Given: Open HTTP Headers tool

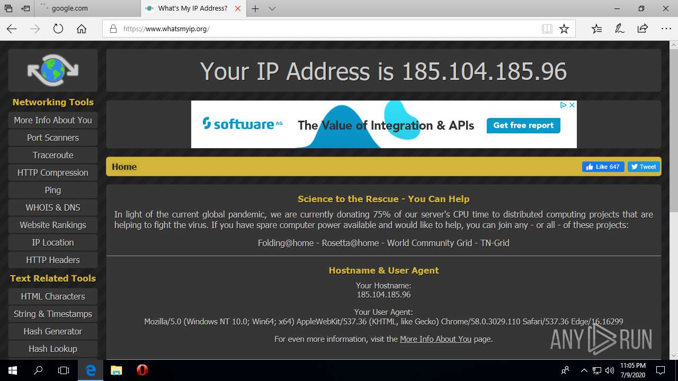Looking at the screenshot, I should point(53,260).
